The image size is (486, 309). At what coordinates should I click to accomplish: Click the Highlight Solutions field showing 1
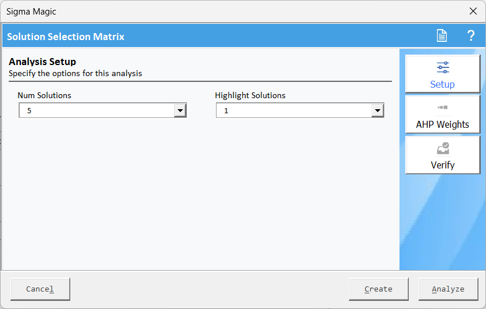click(x=300, y=110)
